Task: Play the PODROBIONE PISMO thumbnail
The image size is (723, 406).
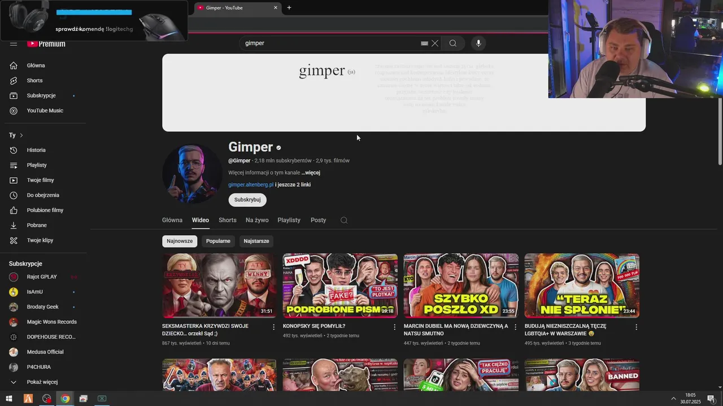Action: [340, 285]
